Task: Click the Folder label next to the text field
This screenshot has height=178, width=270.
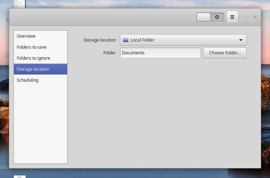Action: (109, 53)
